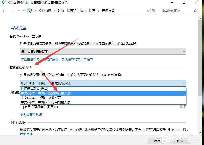Select 不可用的输入法 list option

[103, 102]
